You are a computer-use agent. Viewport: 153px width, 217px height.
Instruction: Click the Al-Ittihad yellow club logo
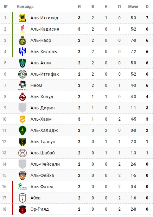(23, 18)
